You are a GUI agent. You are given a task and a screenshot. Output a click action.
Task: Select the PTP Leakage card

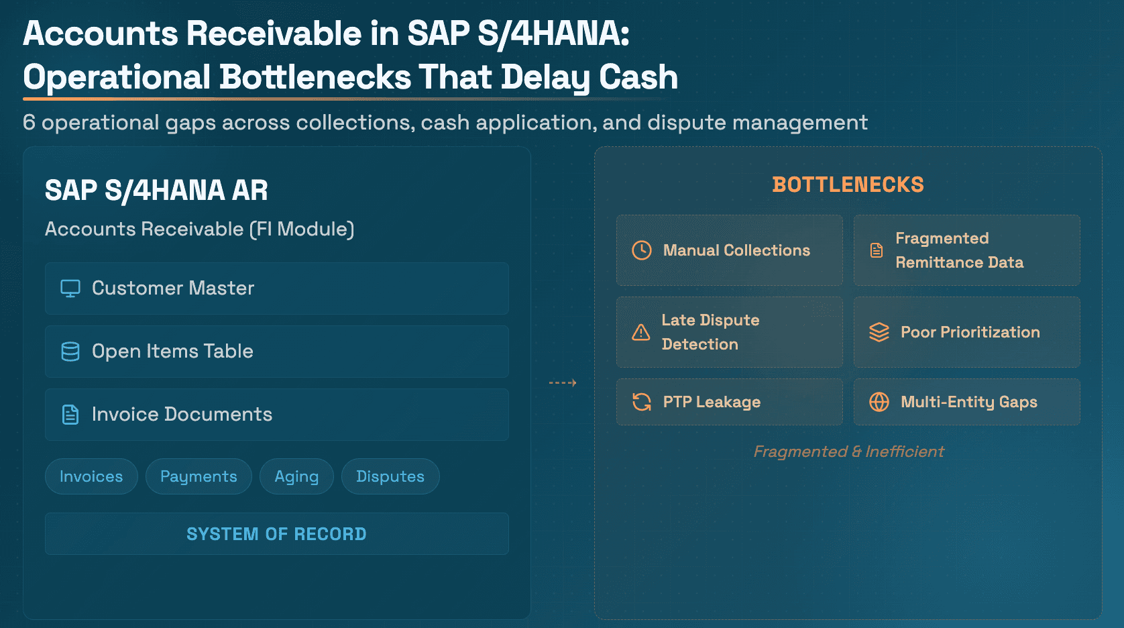(x=730, y=402)
